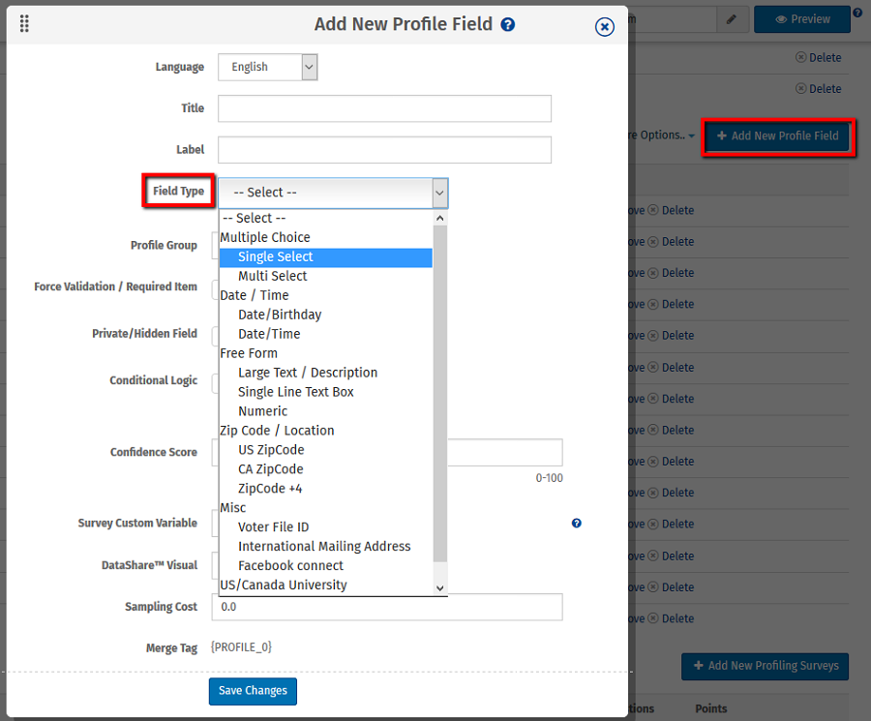The image size is (871, 721).
Task: Select 'Multi Select' field type option
Action: tap(326, 276)
